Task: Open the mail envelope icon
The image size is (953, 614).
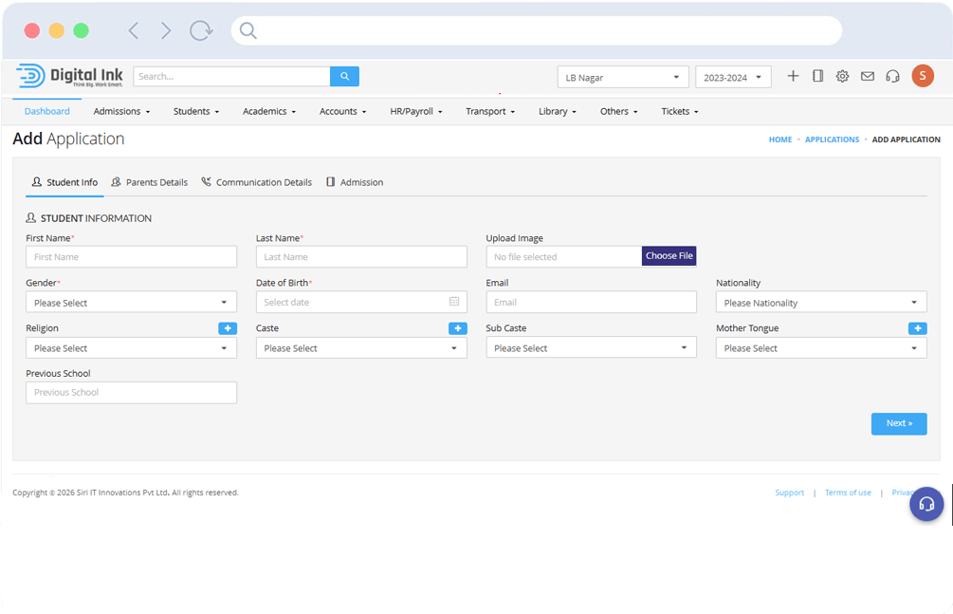Action: 867,77
